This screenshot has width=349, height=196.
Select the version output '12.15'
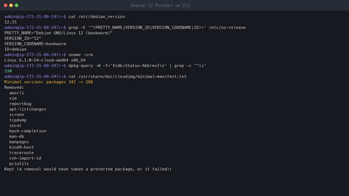click(10, 22)
